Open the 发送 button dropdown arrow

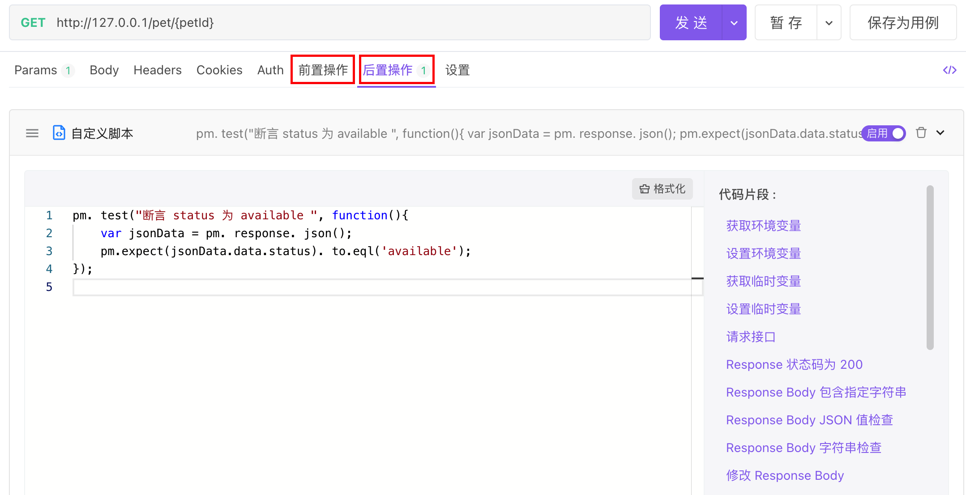click(734, 23)
